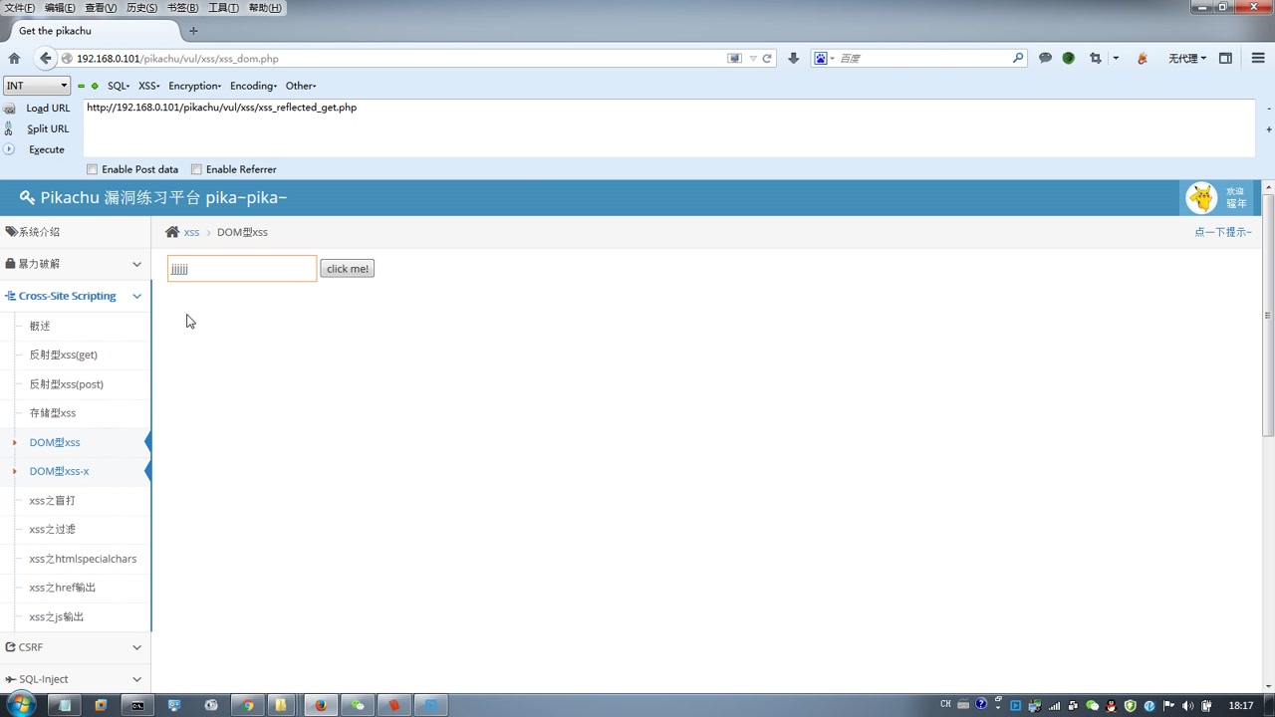
Task: Open the HackBar XSS dropdown menu
Action: 149,86
